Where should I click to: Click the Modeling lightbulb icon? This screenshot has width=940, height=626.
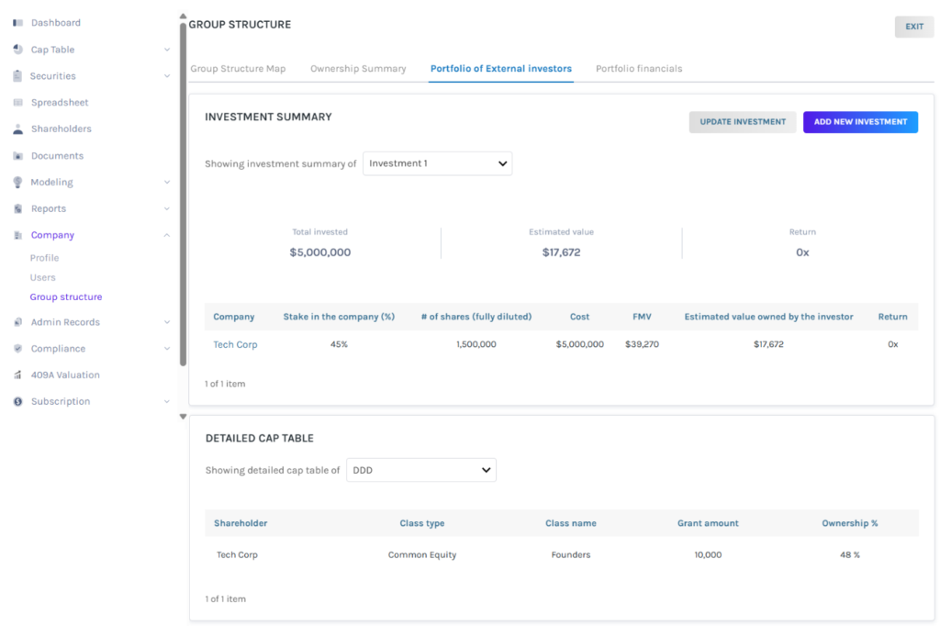(17, 183)
